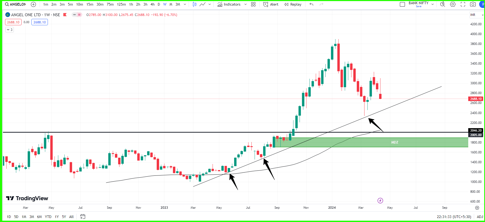Screen dimensions: 485x222
Task: Set date range to 5D
Action: (16, 217)
